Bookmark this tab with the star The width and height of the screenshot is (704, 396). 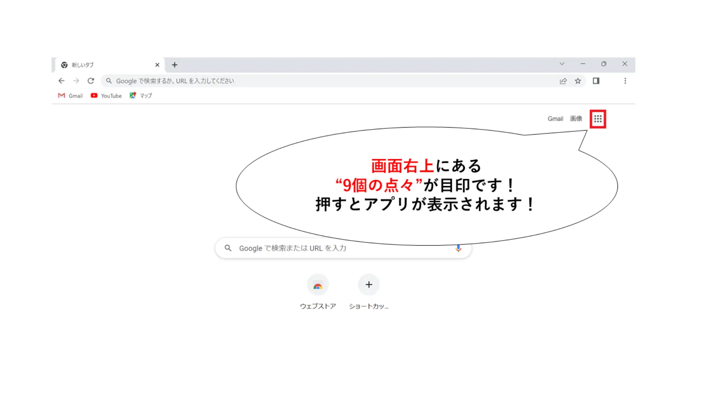click(x=578, y=81)
